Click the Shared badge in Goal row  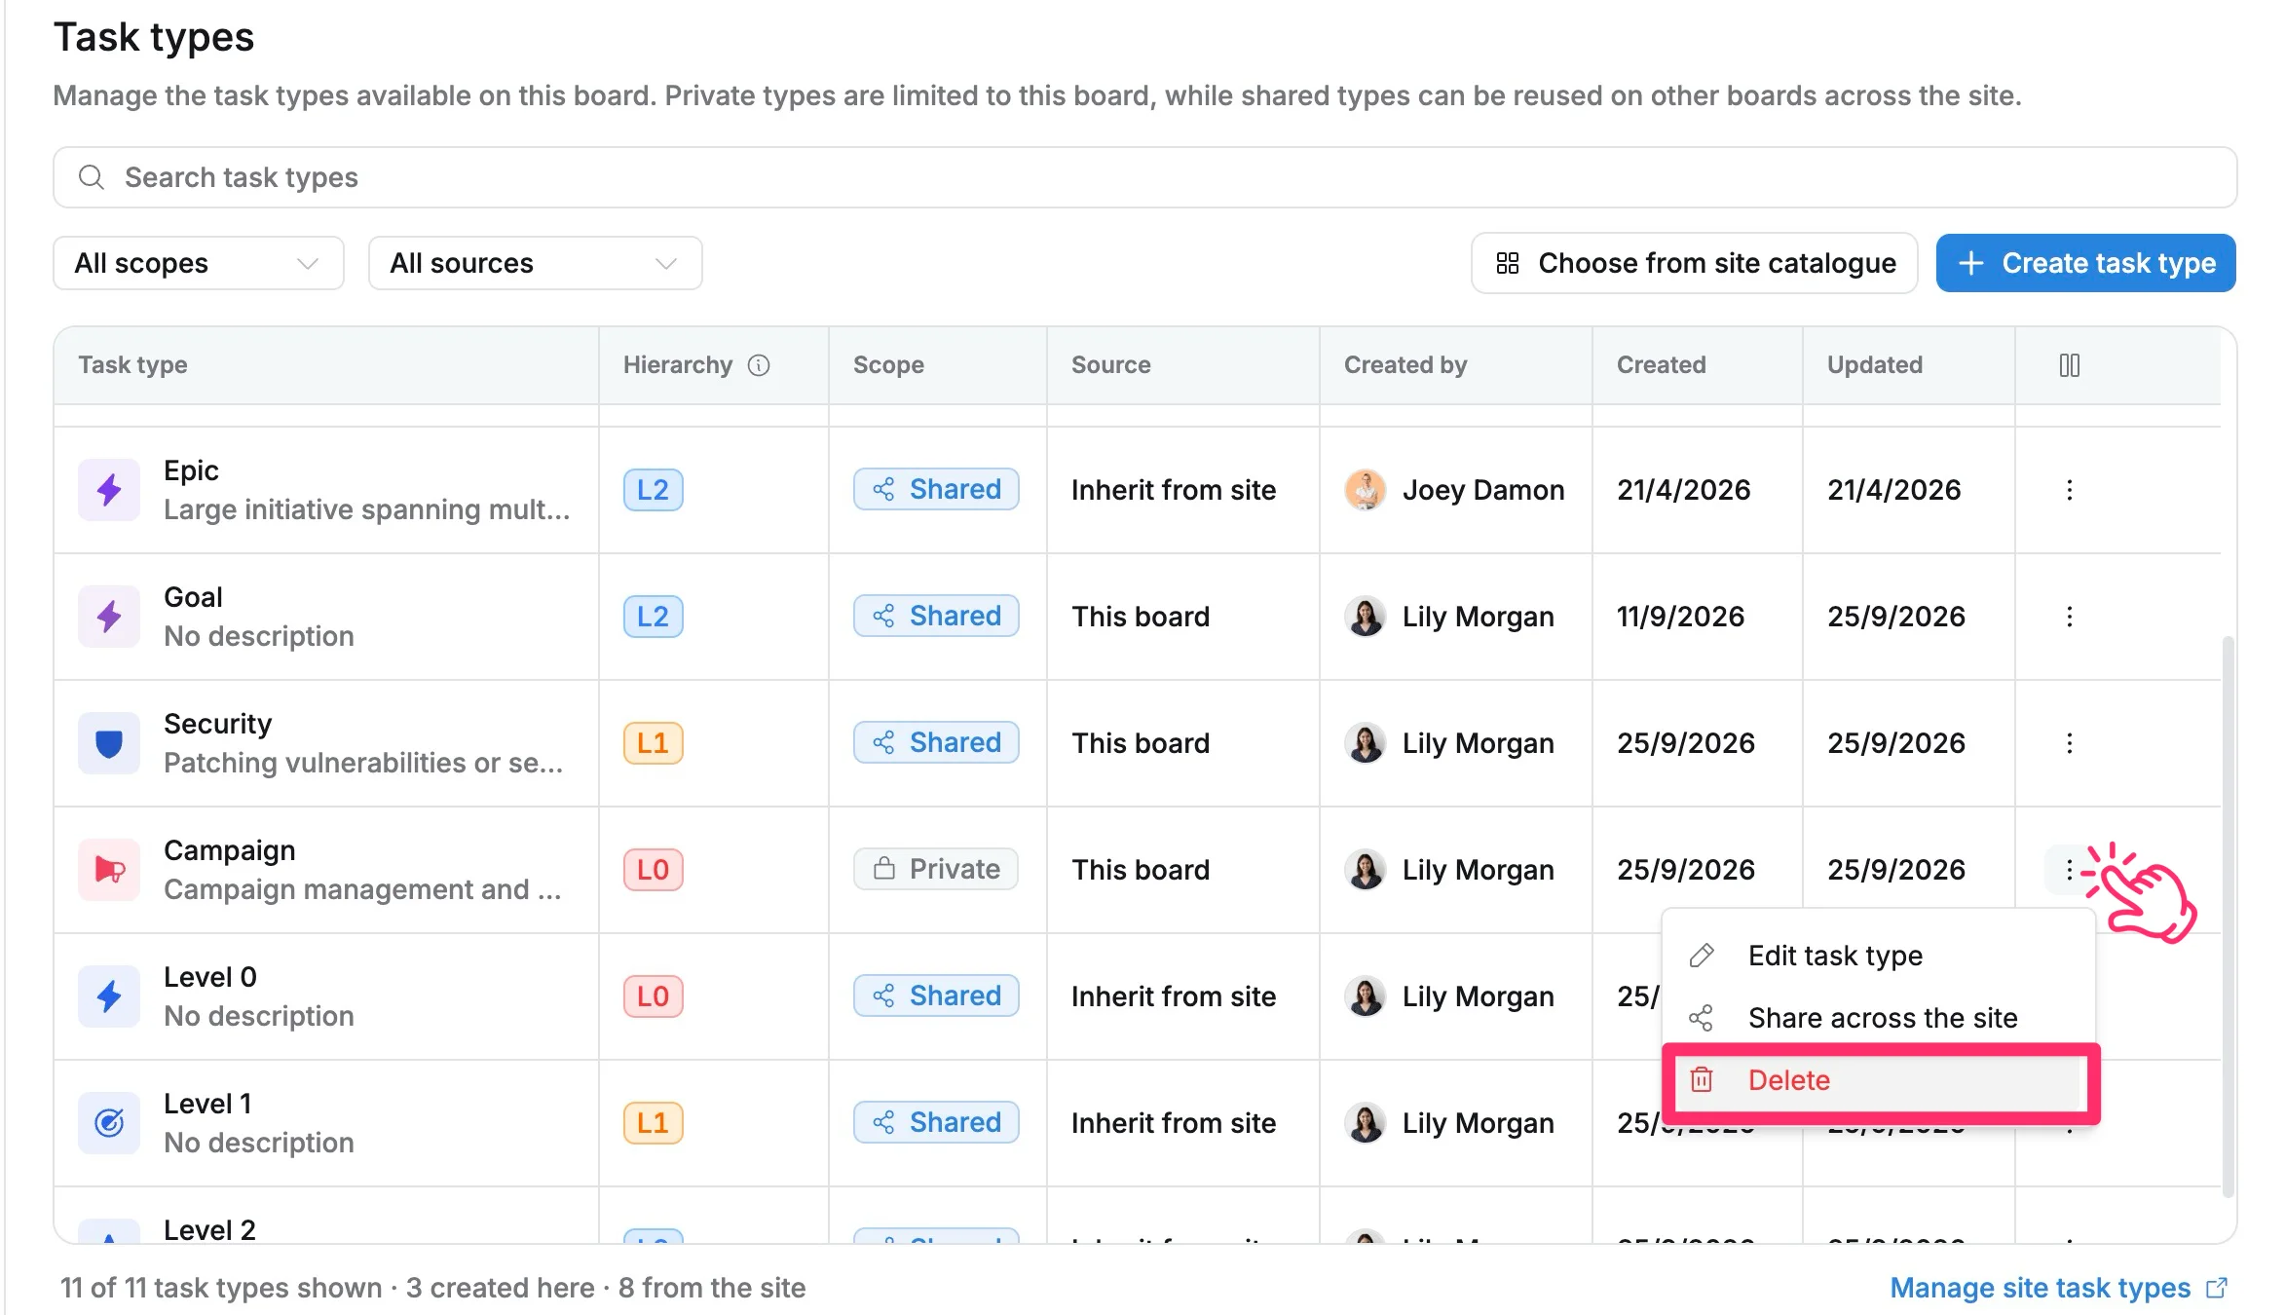pyautogui.click(x=936, y=616)
